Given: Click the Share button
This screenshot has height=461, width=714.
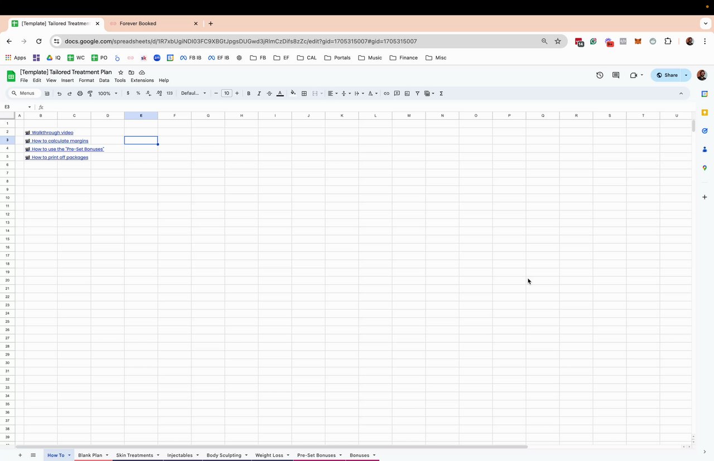Looking at the screenshot, I should tap(667, 75).
